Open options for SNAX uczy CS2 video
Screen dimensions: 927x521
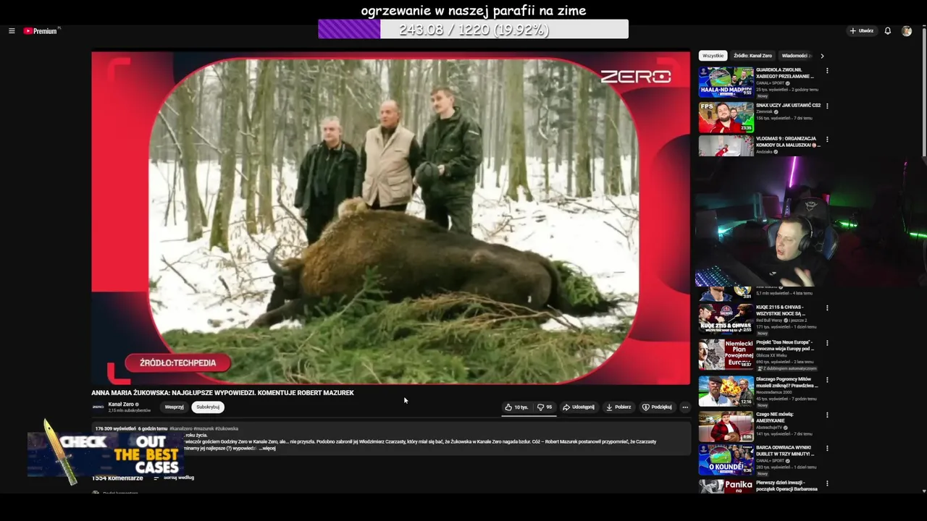827,106
